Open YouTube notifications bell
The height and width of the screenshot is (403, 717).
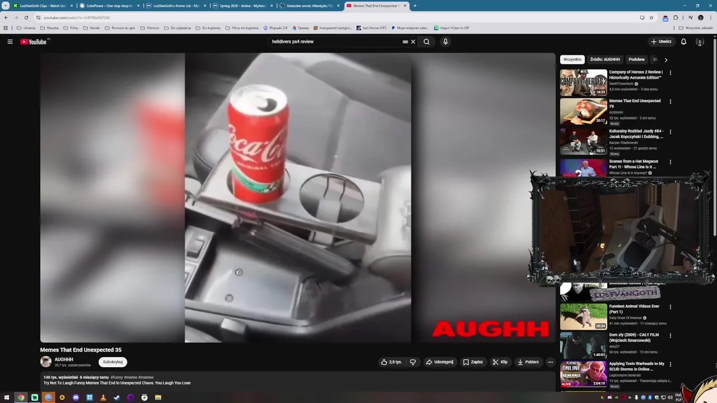pos(683,41)
